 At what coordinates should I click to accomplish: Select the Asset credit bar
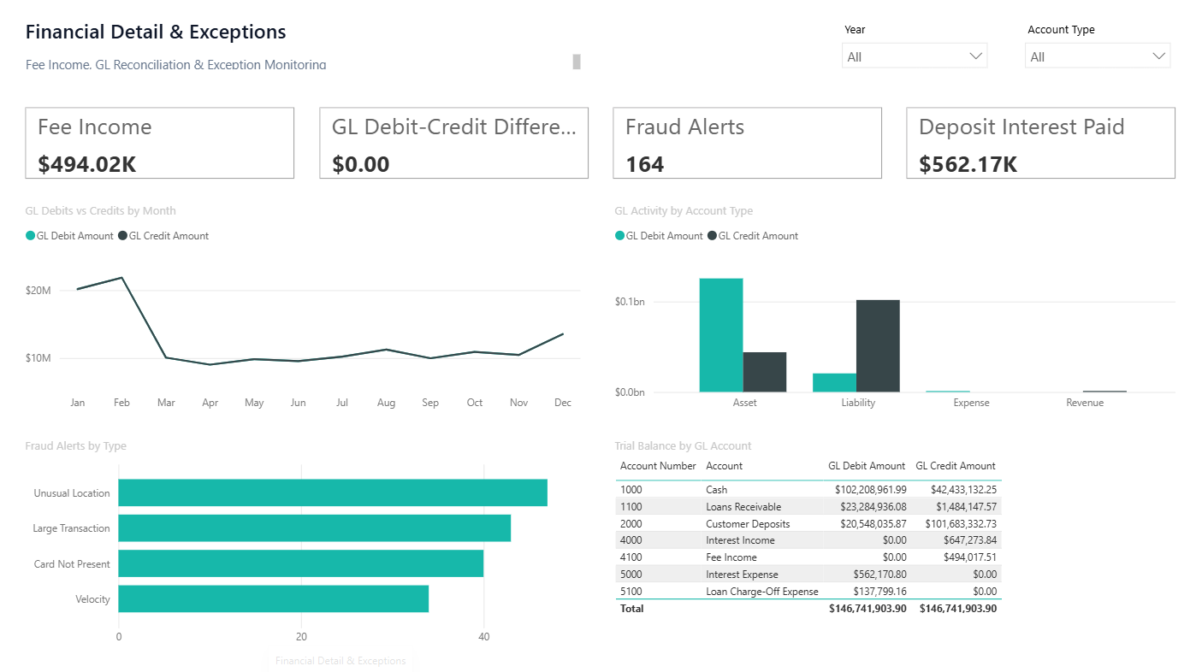click(765, 372)
